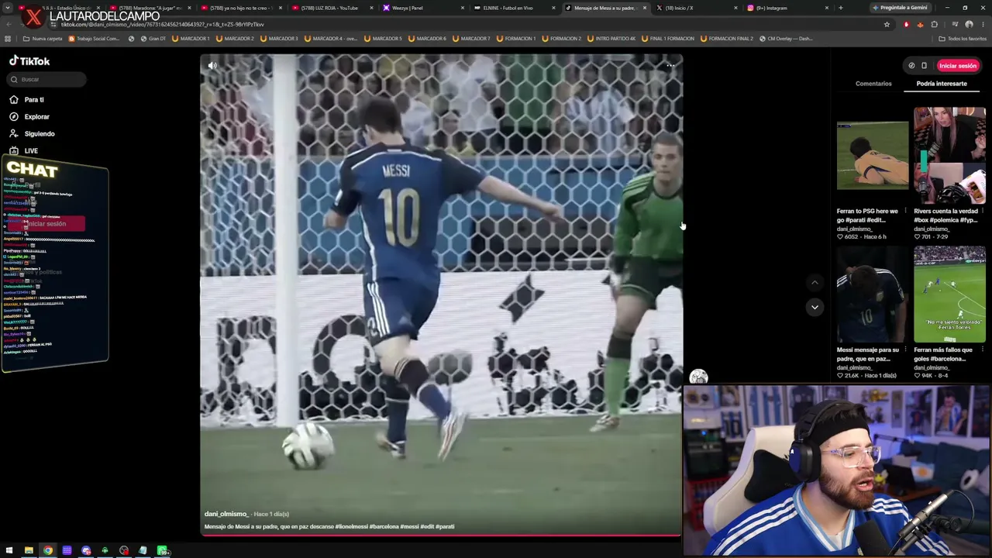
Task: Click the video progress bar
Action: 441,535
